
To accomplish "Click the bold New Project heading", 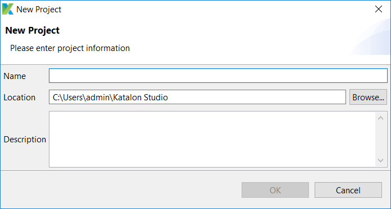I will [33, 30].
